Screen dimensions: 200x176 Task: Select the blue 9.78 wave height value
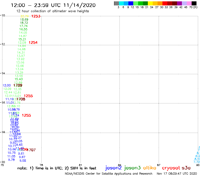[x=11, y=160]
